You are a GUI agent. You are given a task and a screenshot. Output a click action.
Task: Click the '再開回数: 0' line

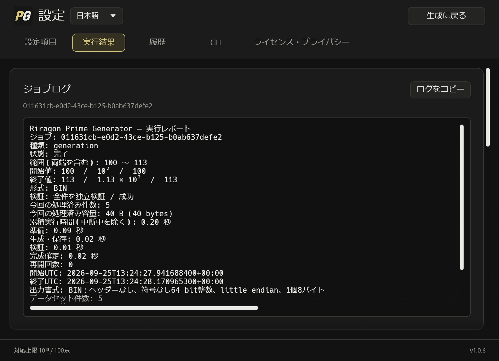click(51, 264)
